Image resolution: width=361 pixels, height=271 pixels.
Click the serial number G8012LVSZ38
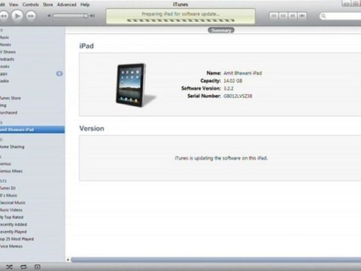(238, 96)
